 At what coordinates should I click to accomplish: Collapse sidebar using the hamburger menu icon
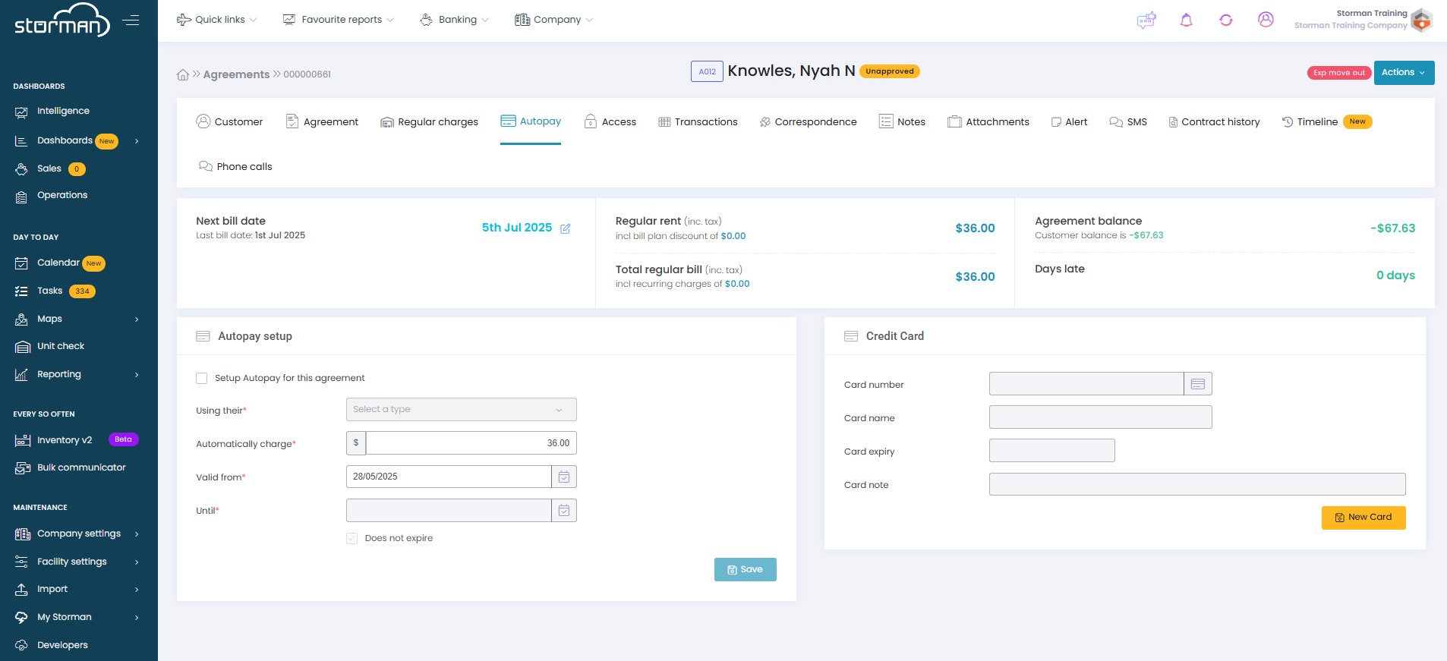click(131, 20)
